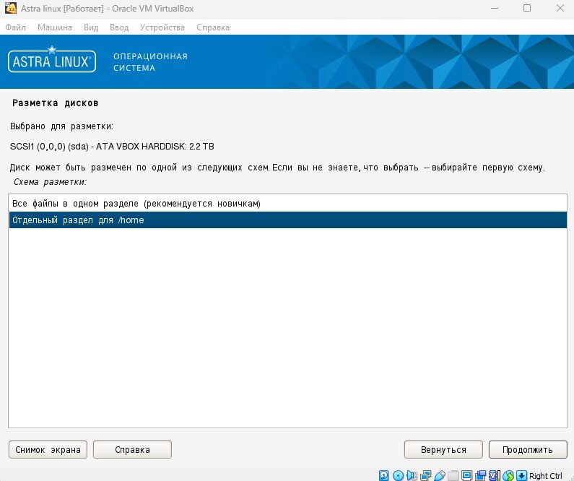Click the CPU virtualization status icon
The width and height of the screenshot is (574, 481).
pyautogui.click(x=495, y=475)
